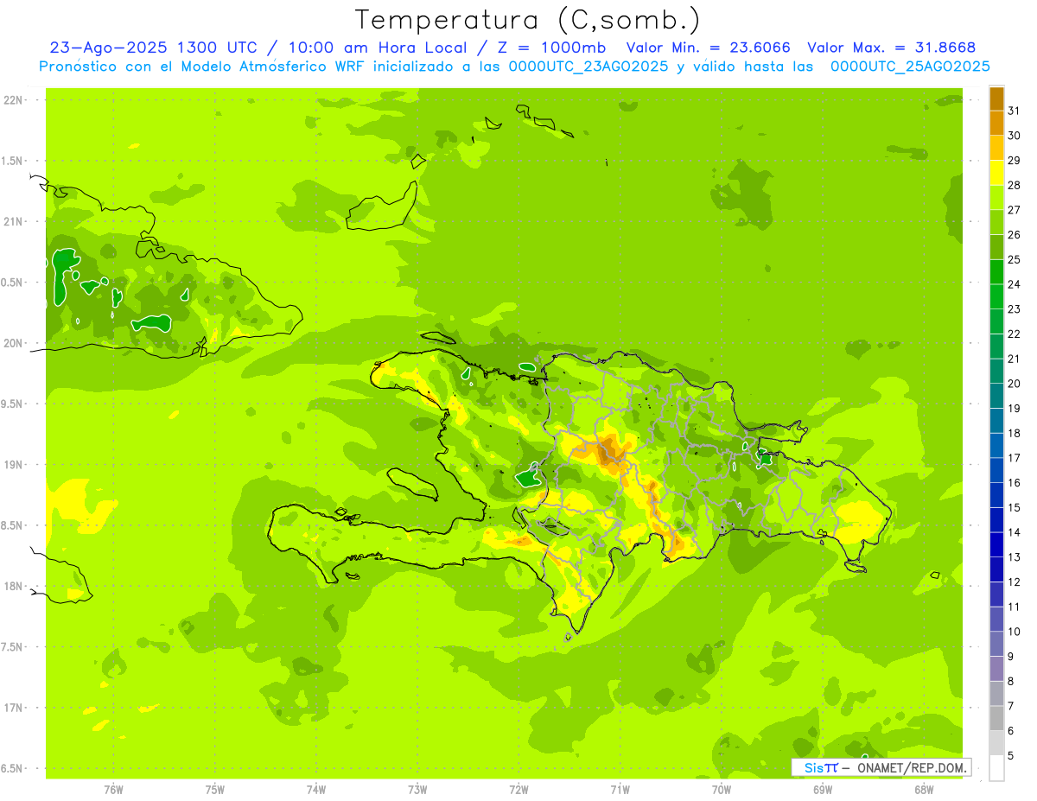The image size is (1037, 801).
Task: Click the legend value "20"
Action: coord(1015,384)
